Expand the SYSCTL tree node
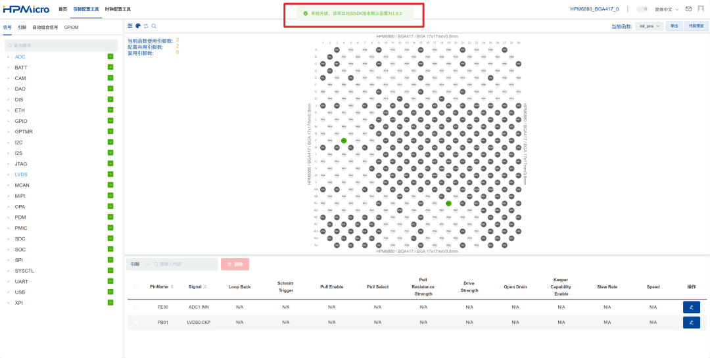 (x=8, y=271)
